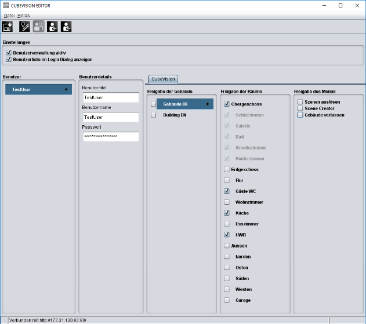Click the Arbeitszimmer room label

pyautogui.click(x=251, y=148)
